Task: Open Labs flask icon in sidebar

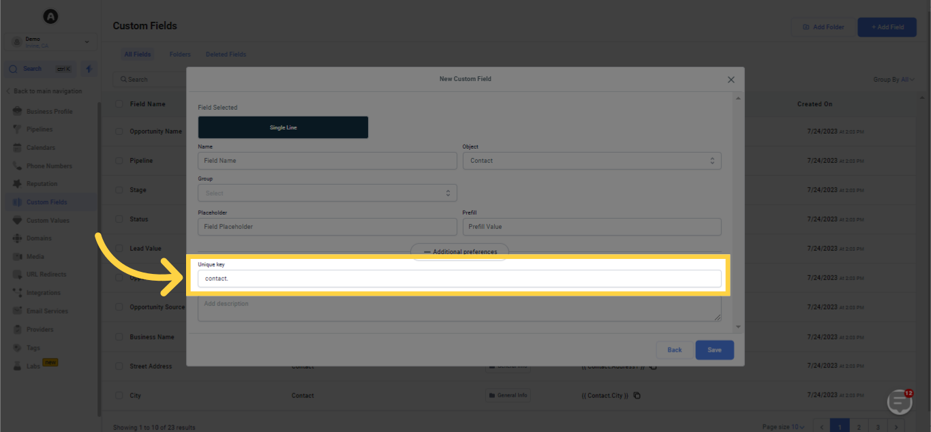Action: click(x=17, y=366)
